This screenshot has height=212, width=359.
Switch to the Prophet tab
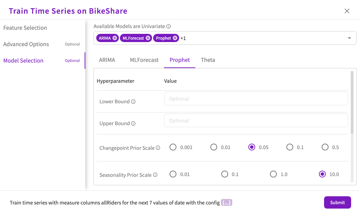179,60
